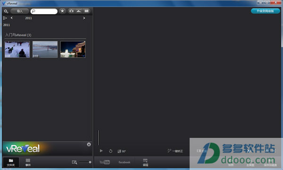Image resolution: width=283 pixels, height=170 pixels.
Task: Click the rotate 90° icon
Action: point(122,151)
